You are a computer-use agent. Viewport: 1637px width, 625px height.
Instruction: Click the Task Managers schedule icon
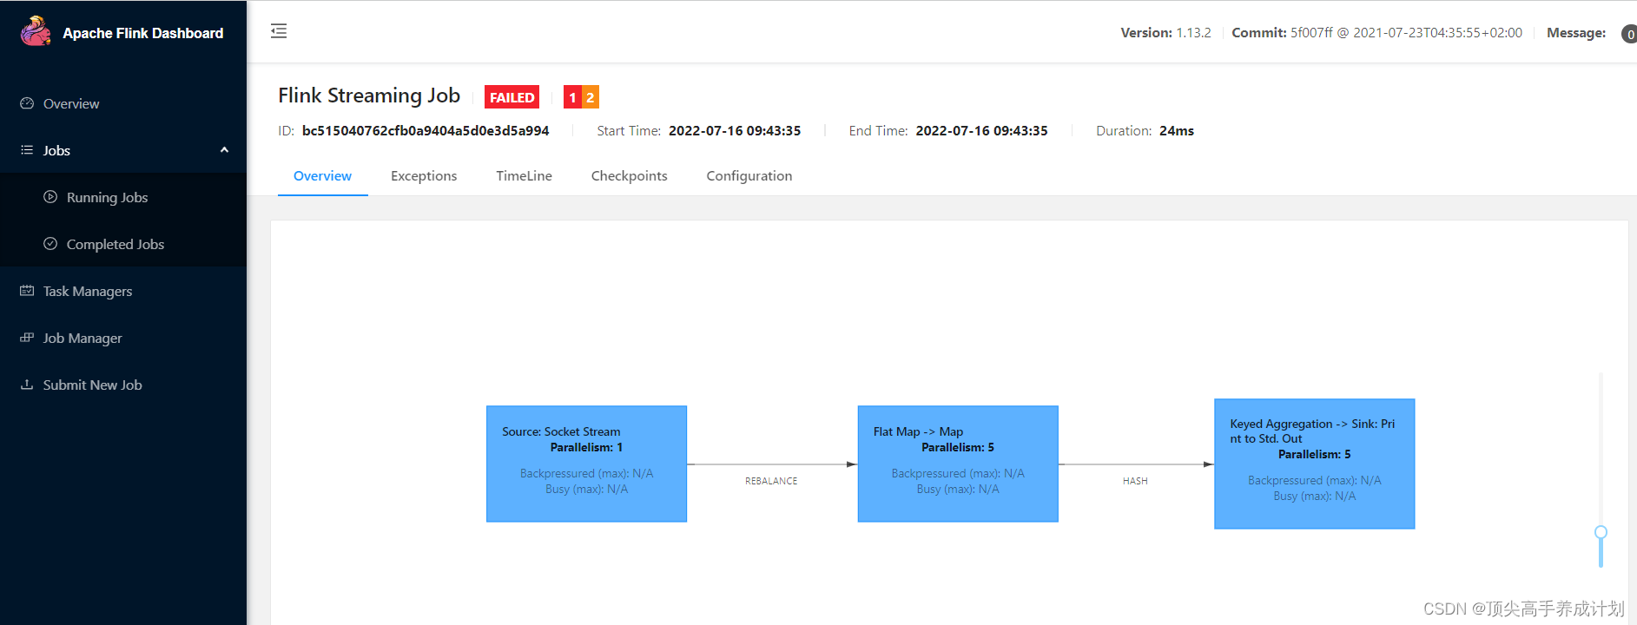pos(27,291)
